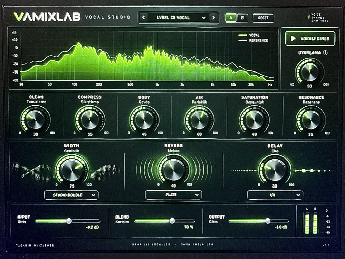Click the BODY value 45
The image size is (345, 259).
tap(144, 134)
